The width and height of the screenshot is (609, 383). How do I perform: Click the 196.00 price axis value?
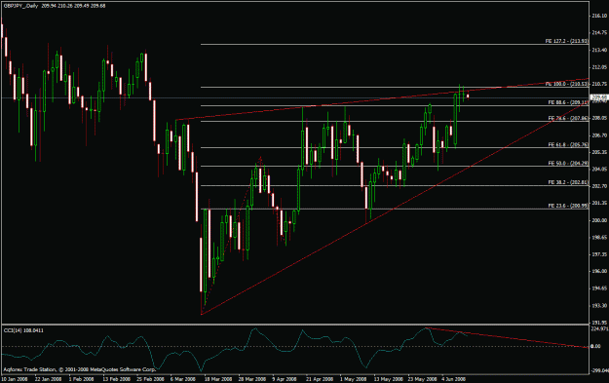click(599, 271)
